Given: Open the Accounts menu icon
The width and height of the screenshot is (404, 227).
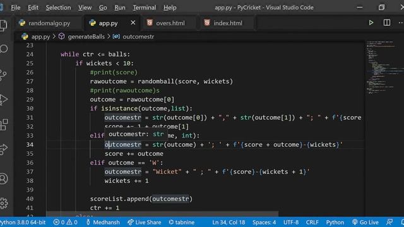Looking at the screenshot, I should point(4,178).
